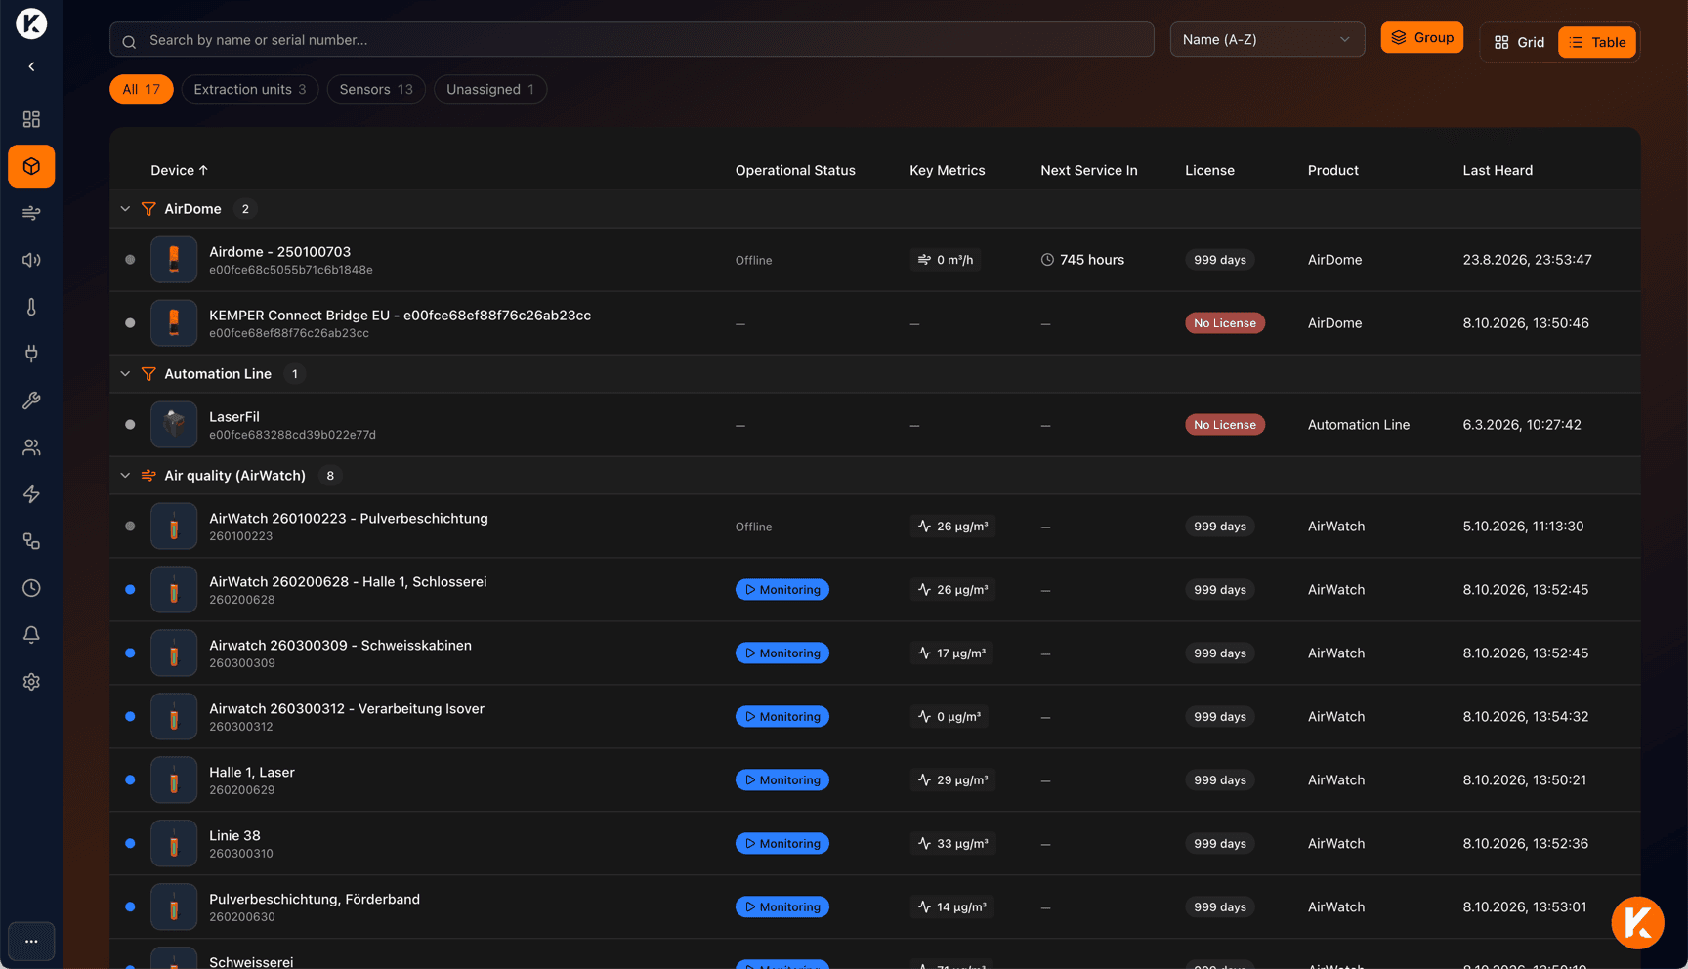The image size is (1688, 969).
Task: Click Monitoring badge for Linie 38
Action: 782,844
